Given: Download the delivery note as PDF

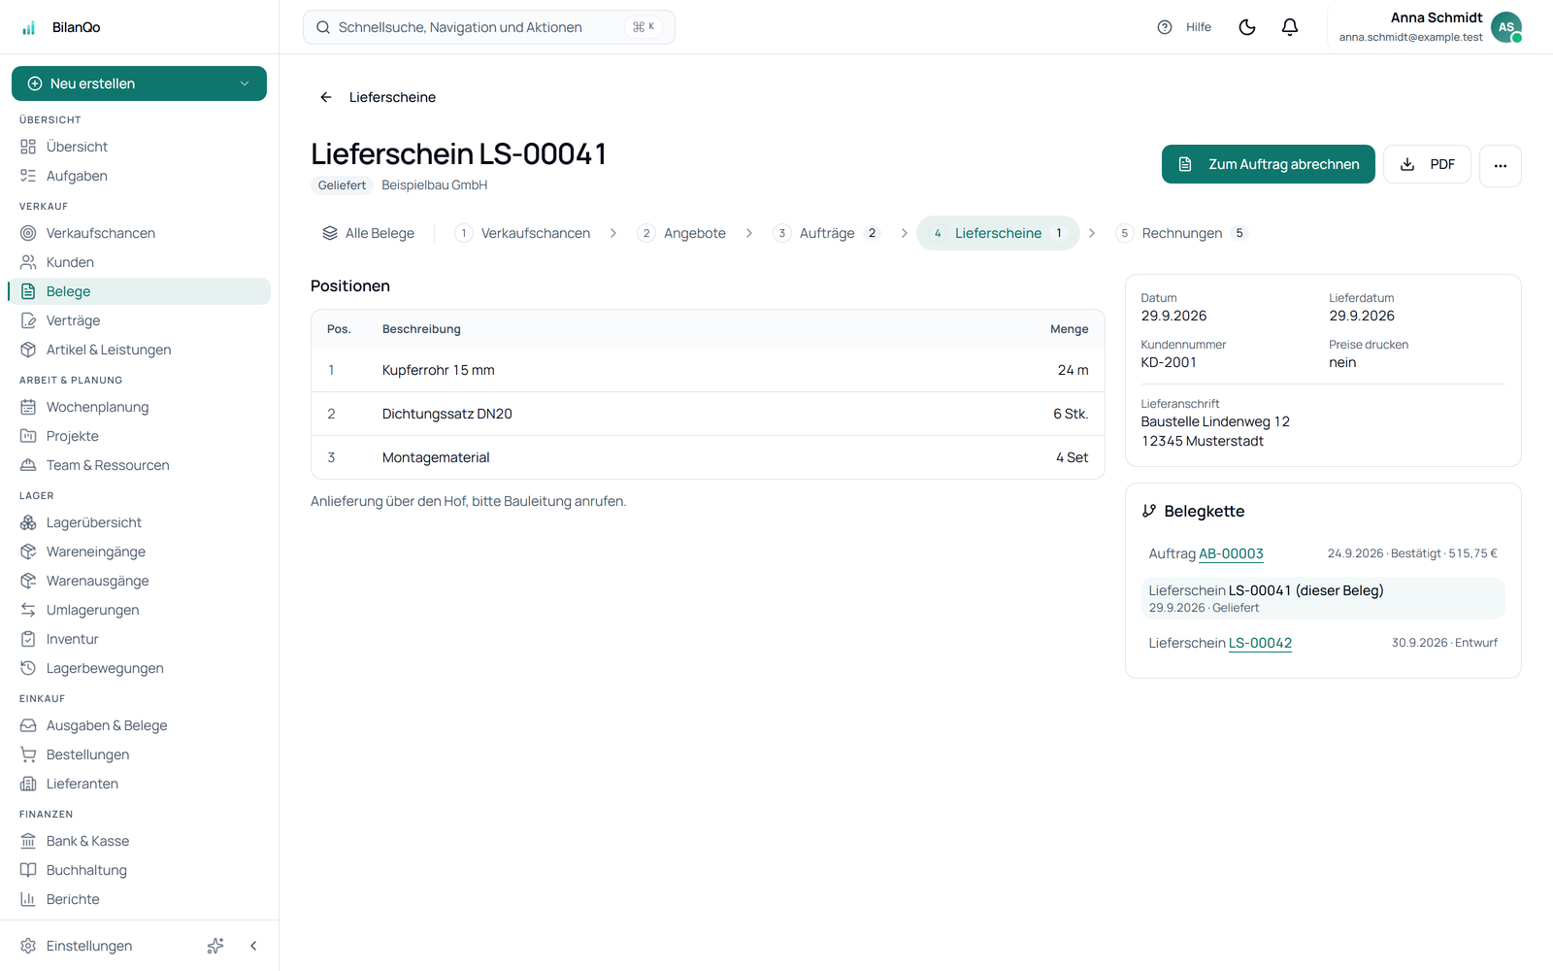Looking at the screenshot, I should click(1427, 165).
